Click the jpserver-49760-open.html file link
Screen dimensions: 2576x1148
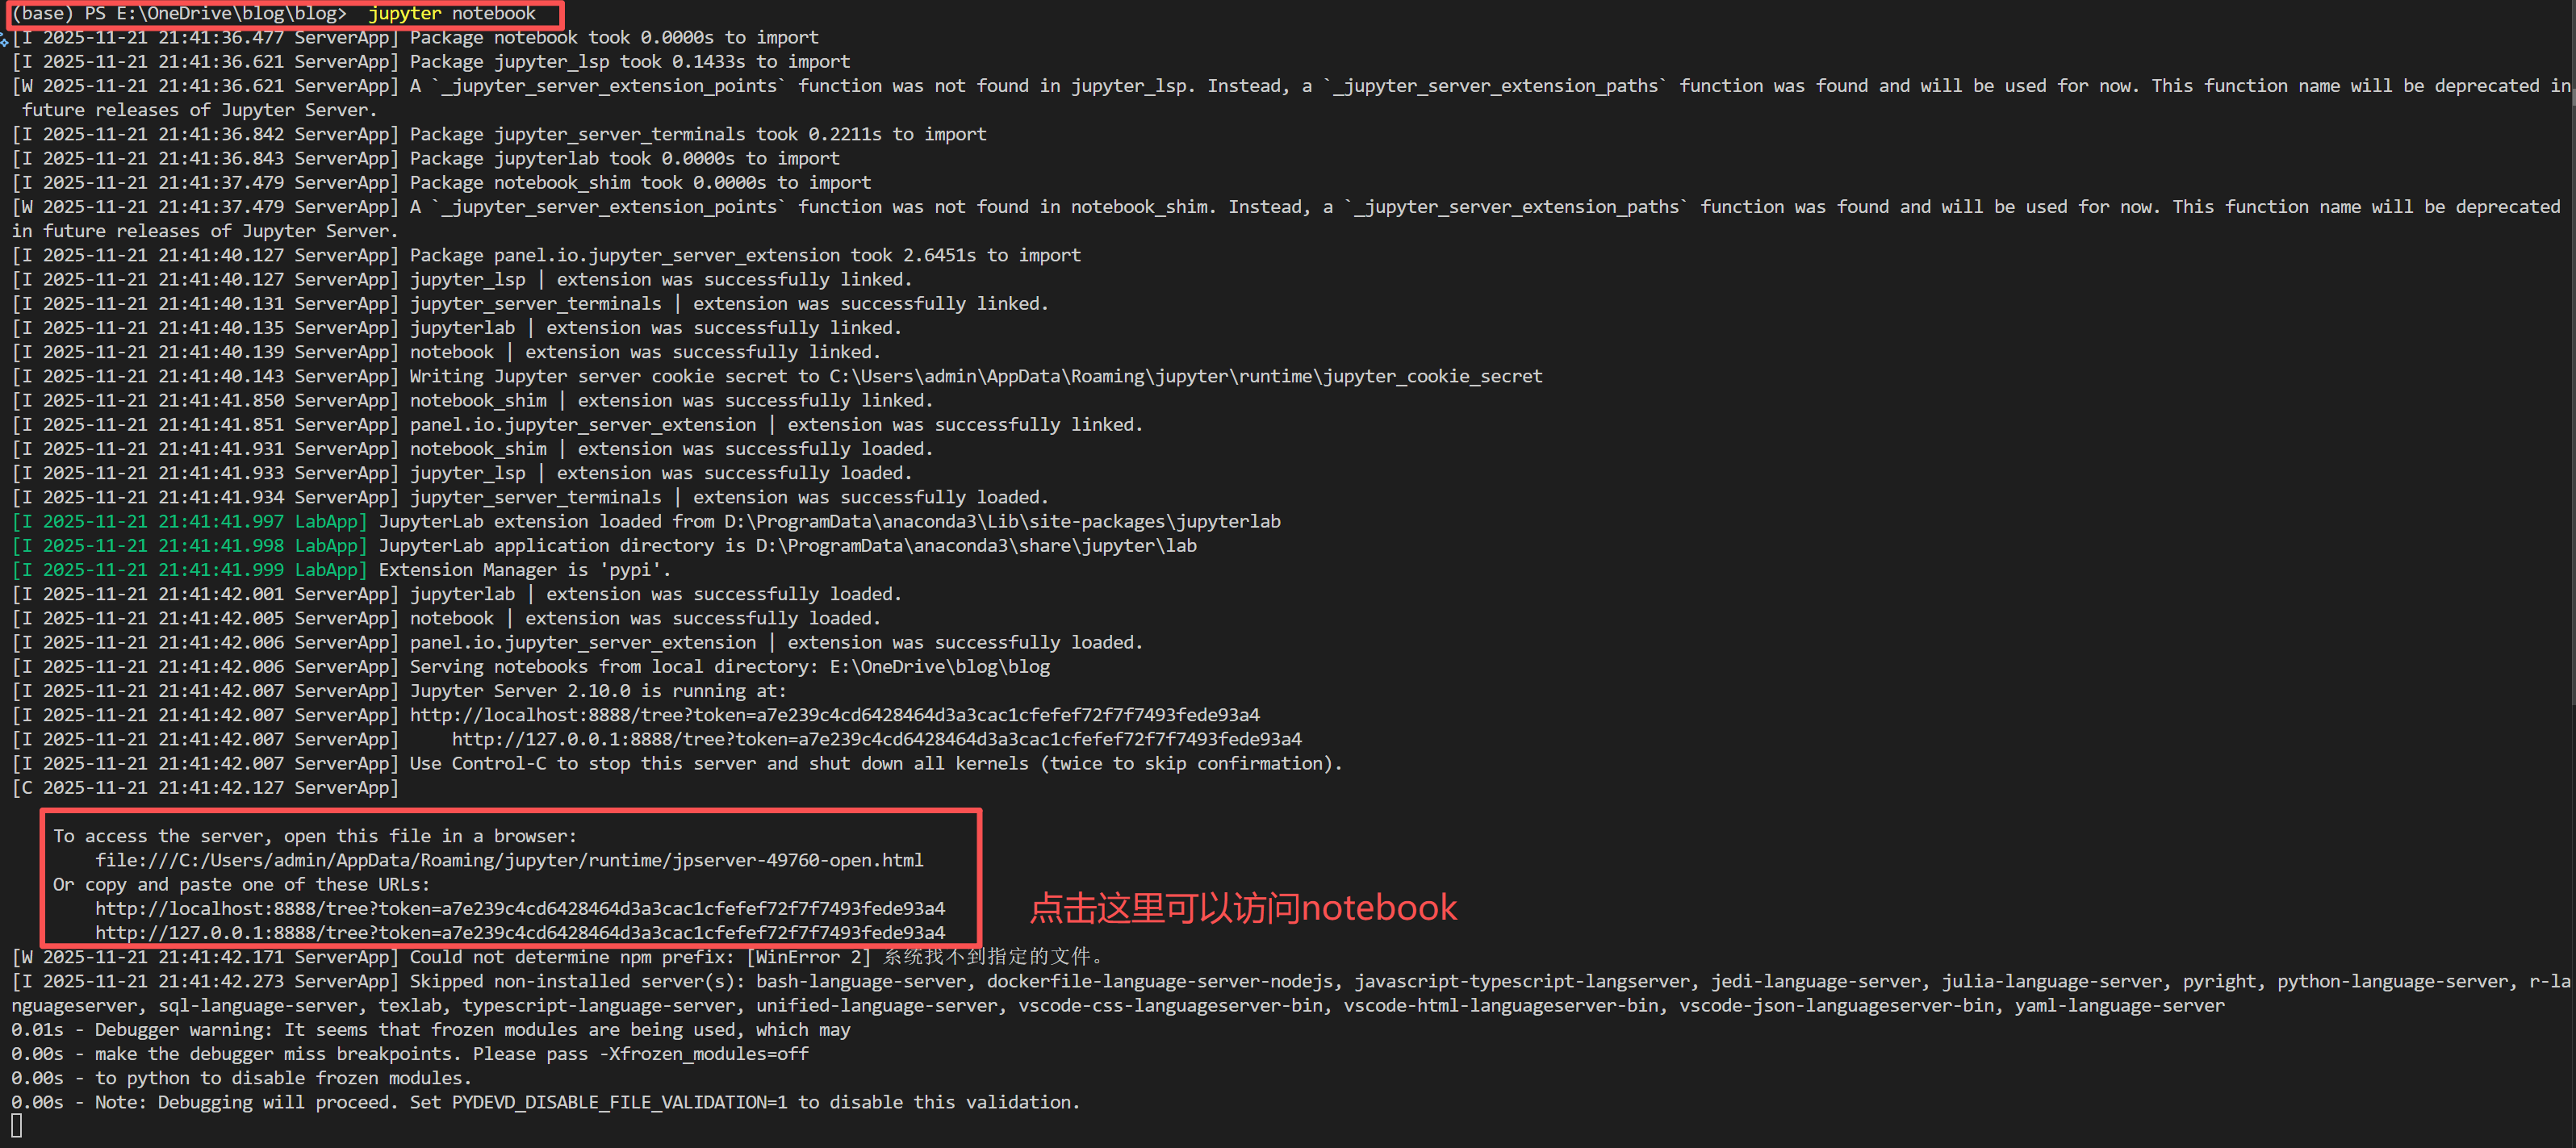[509, 860]
